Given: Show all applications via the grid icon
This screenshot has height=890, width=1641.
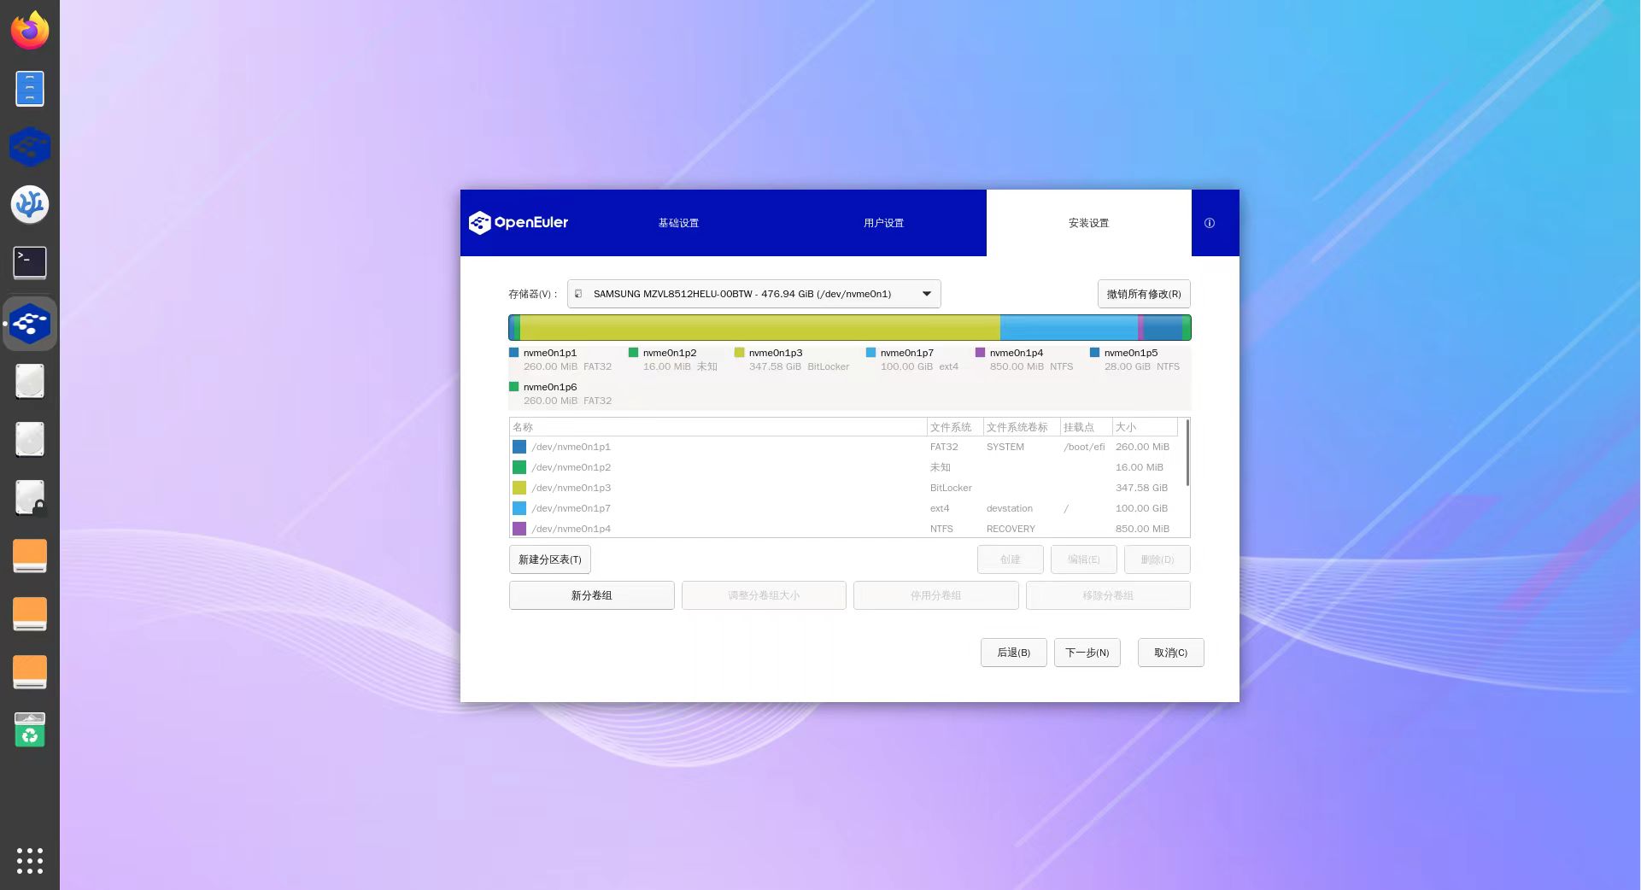Looking at the screenshot, I should (30, 861).
